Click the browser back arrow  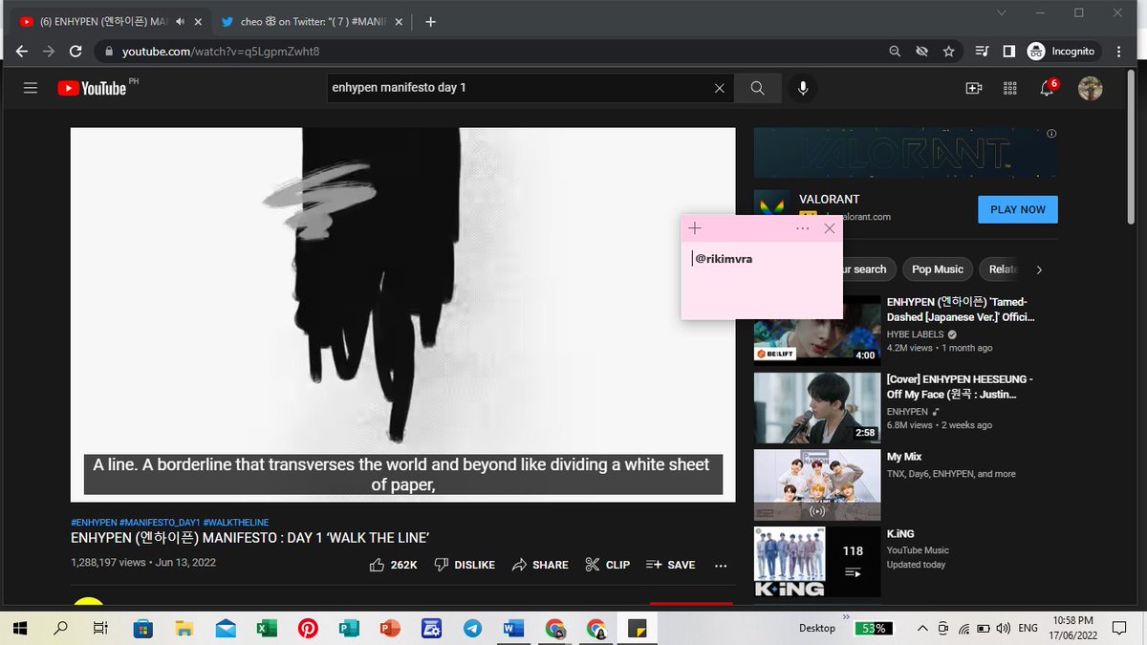22,51
